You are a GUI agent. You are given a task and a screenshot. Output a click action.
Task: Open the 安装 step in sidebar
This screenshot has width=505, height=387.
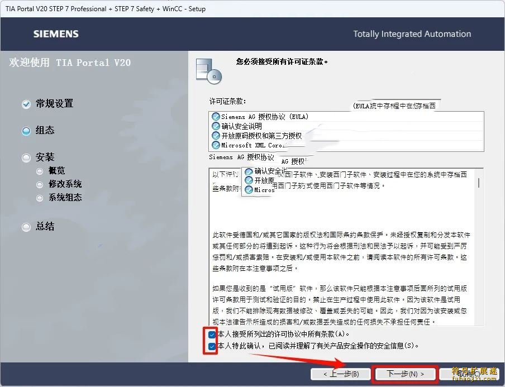tap(45, 157)
